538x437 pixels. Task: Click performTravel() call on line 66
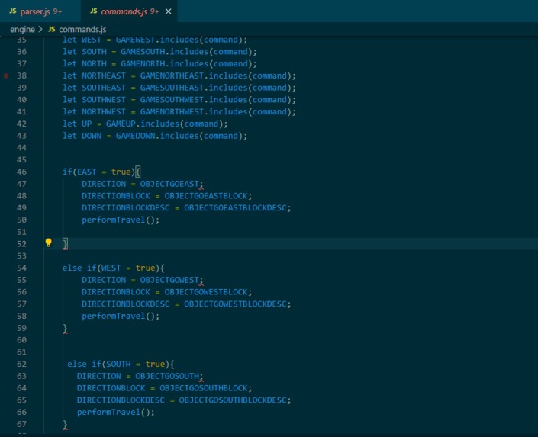point(116,412)
